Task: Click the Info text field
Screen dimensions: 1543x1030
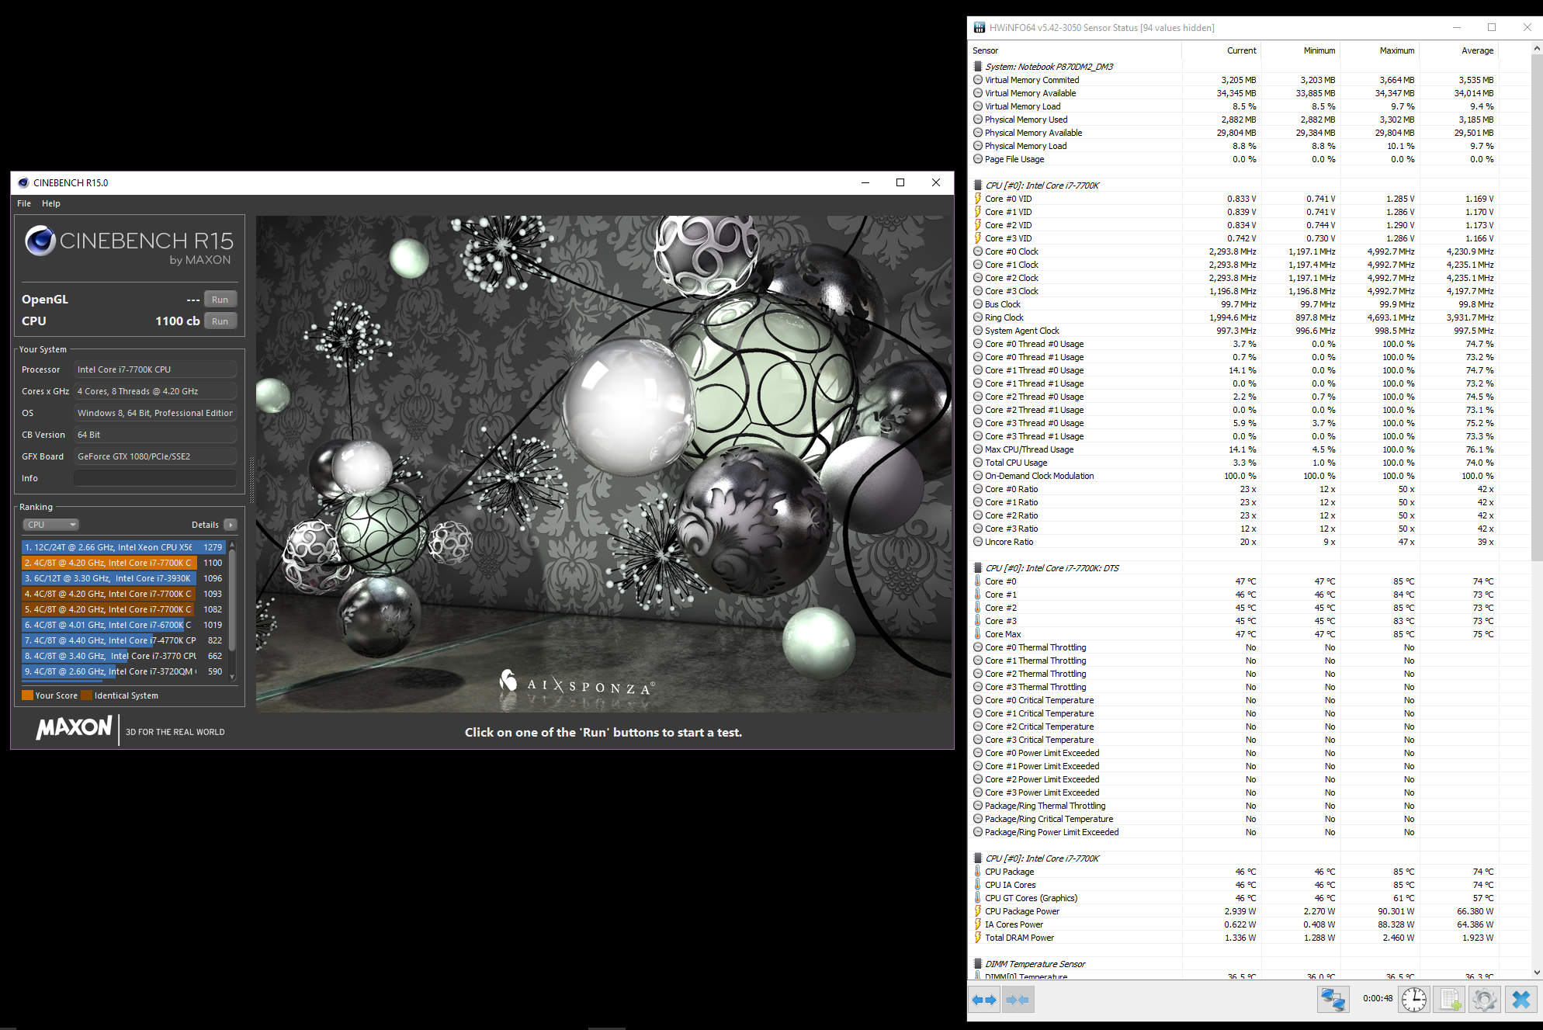Action: coord(155,478)
